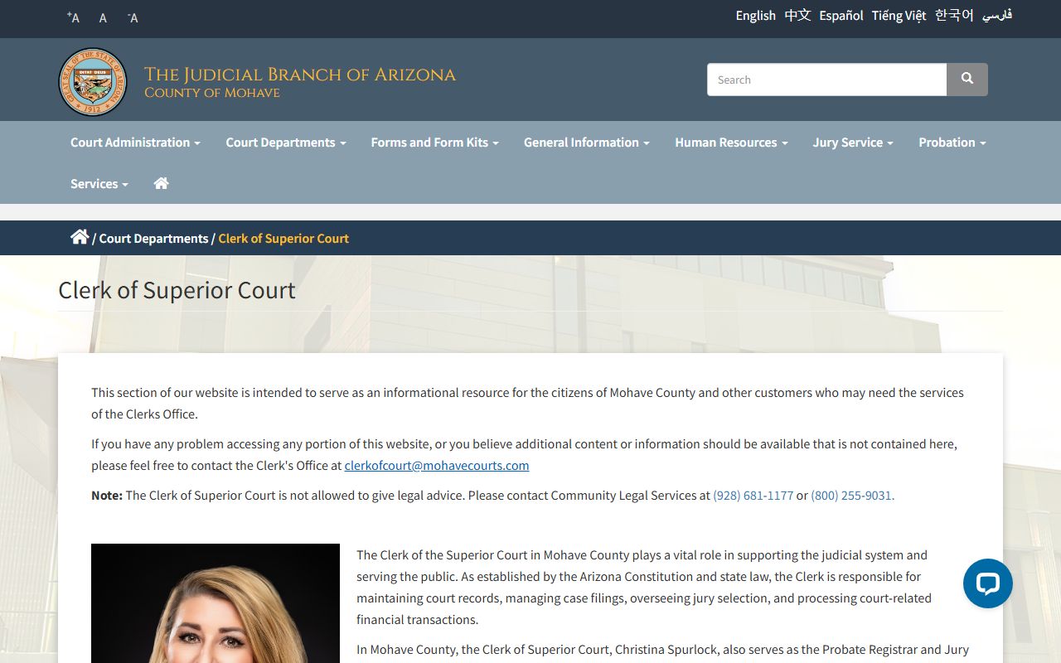The image size is (1061, 663).
Task: Switch language to 한국어
Action: point(954,16)
